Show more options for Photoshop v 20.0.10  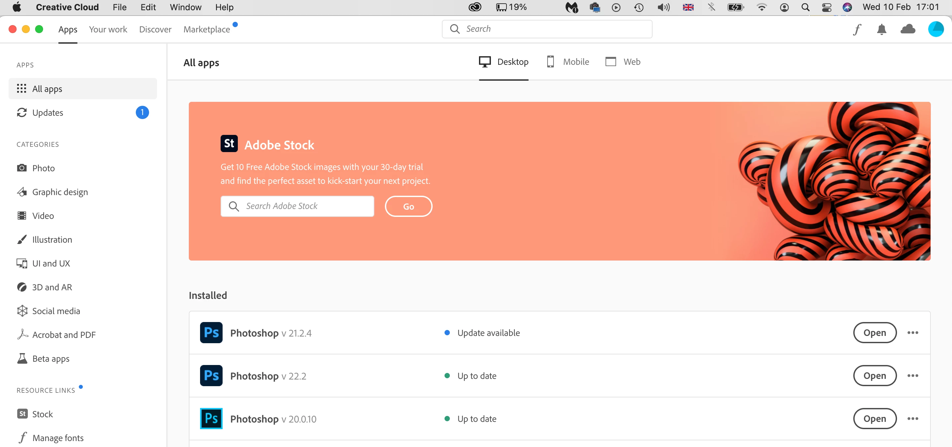click(913, 419)
